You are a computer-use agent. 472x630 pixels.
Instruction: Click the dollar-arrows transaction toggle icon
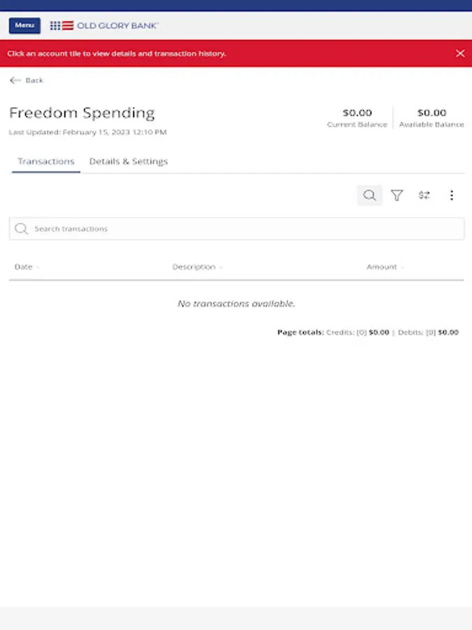point(424,195)
